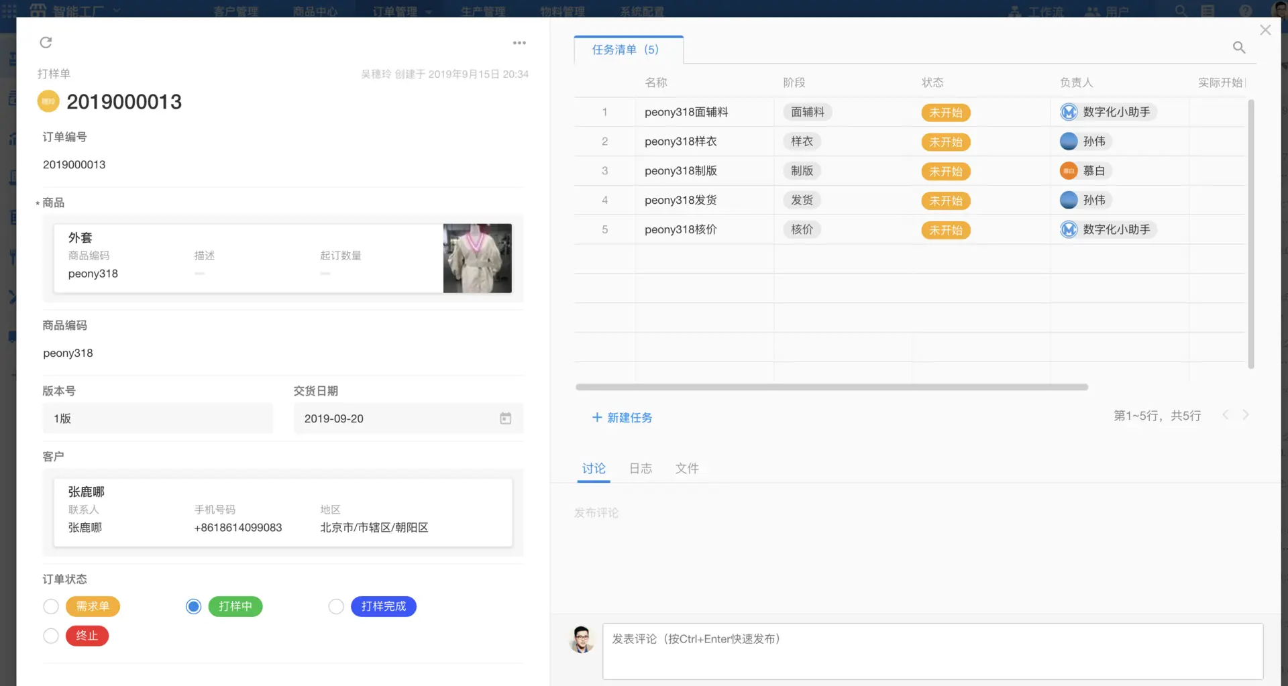1288x686 pixels.
Task: Click the 版本号 field showing 1版
Action: pyautogui.click(x=158, y=418)
